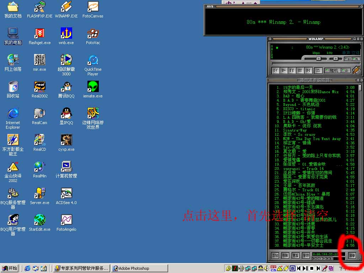This screenshot has width=364, height=273.
Task: Select playlist track 1 19岁的最后一天
Action: [x=316, y=87]
